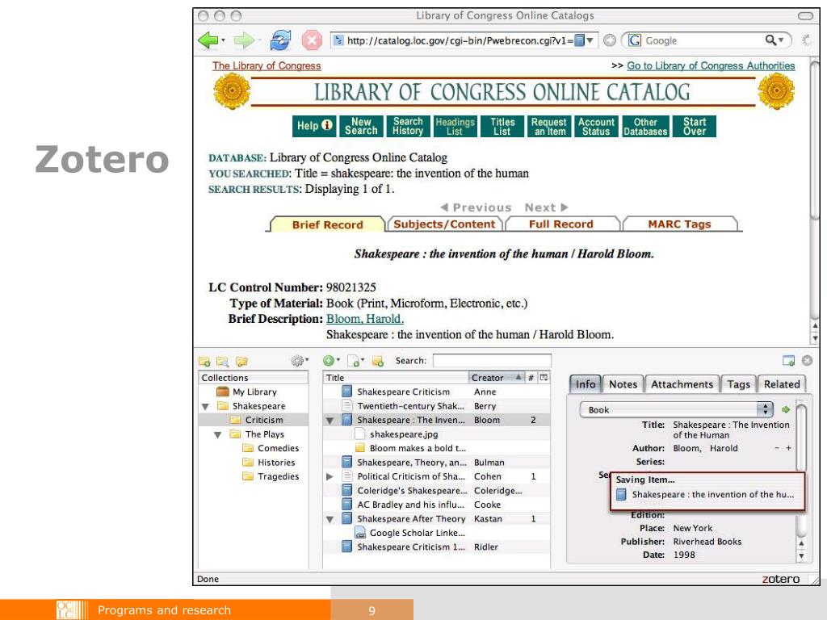Open The Library of Congress link
Image resolution: width=827 pixels, height=620 pixels.
(267, 66)
